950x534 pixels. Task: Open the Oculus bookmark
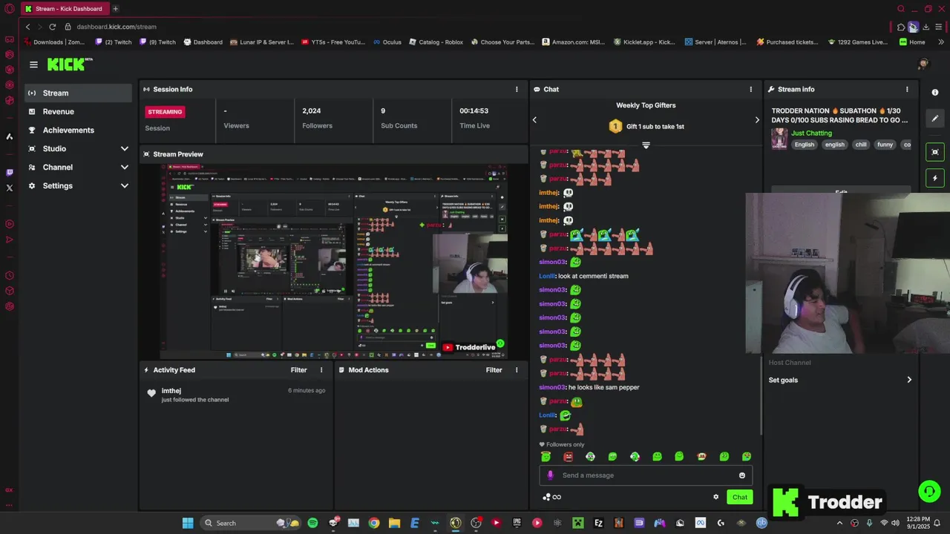tap(387, 42)
